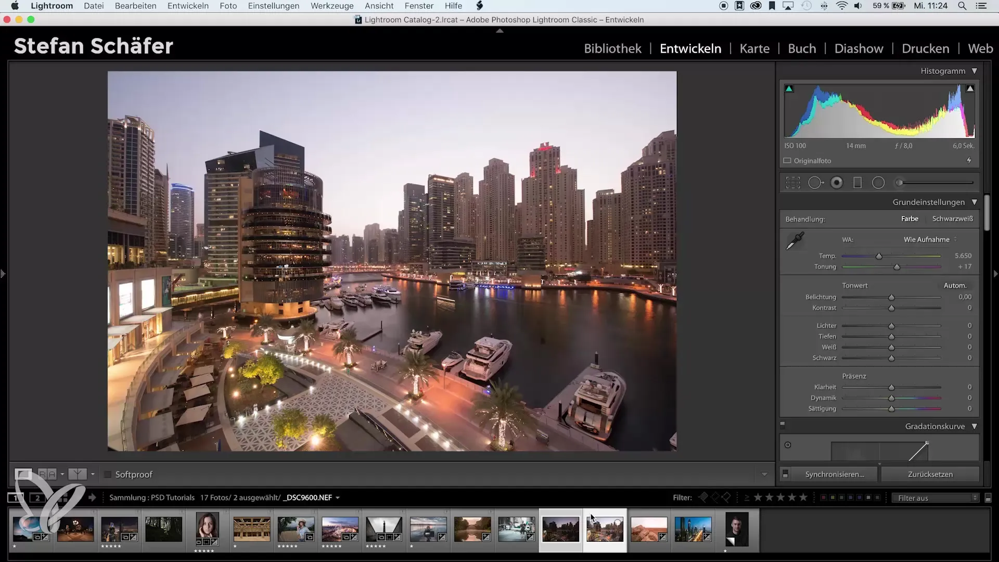Click the Synchronisieren button
The width and height of the screenshot is (999, 562).
pos(834,474)
